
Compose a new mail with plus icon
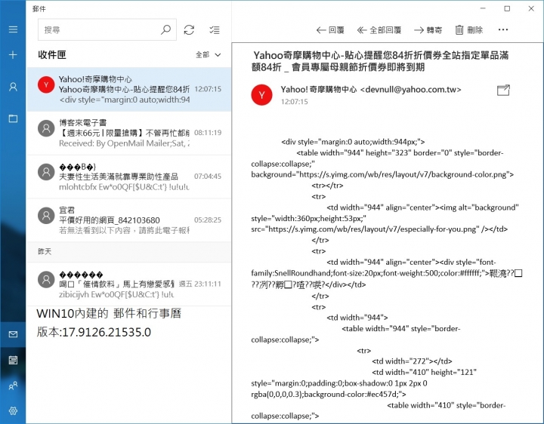tap(13, 55)
